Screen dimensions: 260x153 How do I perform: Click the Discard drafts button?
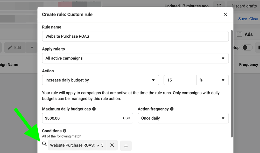(244, 6)
